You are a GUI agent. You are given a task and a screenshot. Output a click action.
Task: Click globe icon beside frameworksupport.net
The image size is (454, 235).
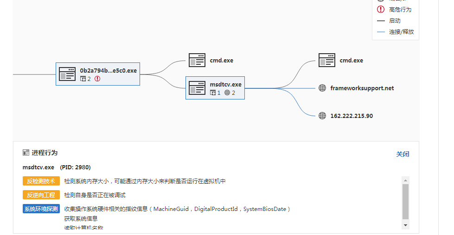[322, 88]
